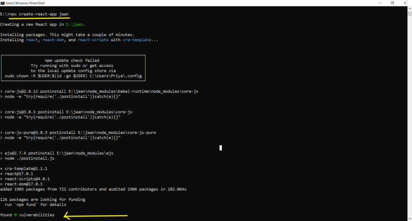Select the word react in blue
This screenshot has width=412, height=221.
(32, 40)
